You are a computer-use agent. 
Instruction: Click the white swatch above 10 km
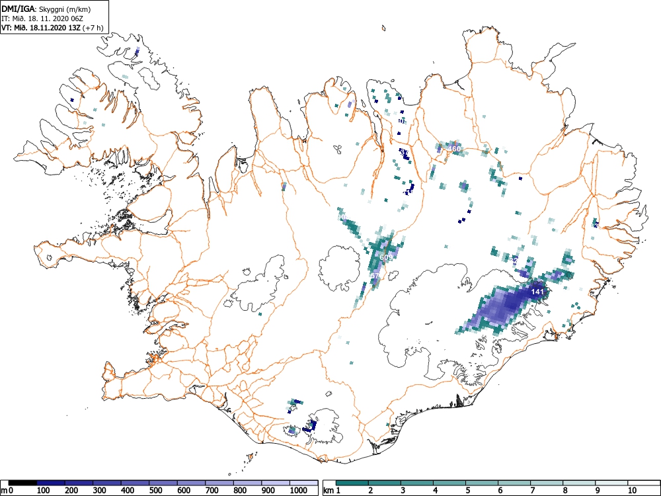coord(643,483)
